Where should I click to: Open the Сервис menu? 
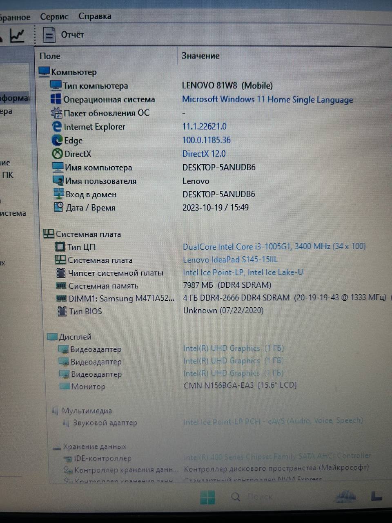point(54,17)
